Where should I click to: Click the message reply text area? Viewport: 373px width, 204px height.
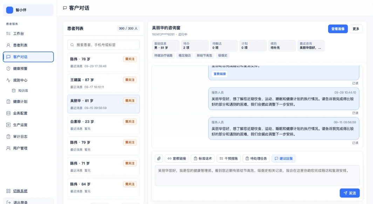coord(257,176)
